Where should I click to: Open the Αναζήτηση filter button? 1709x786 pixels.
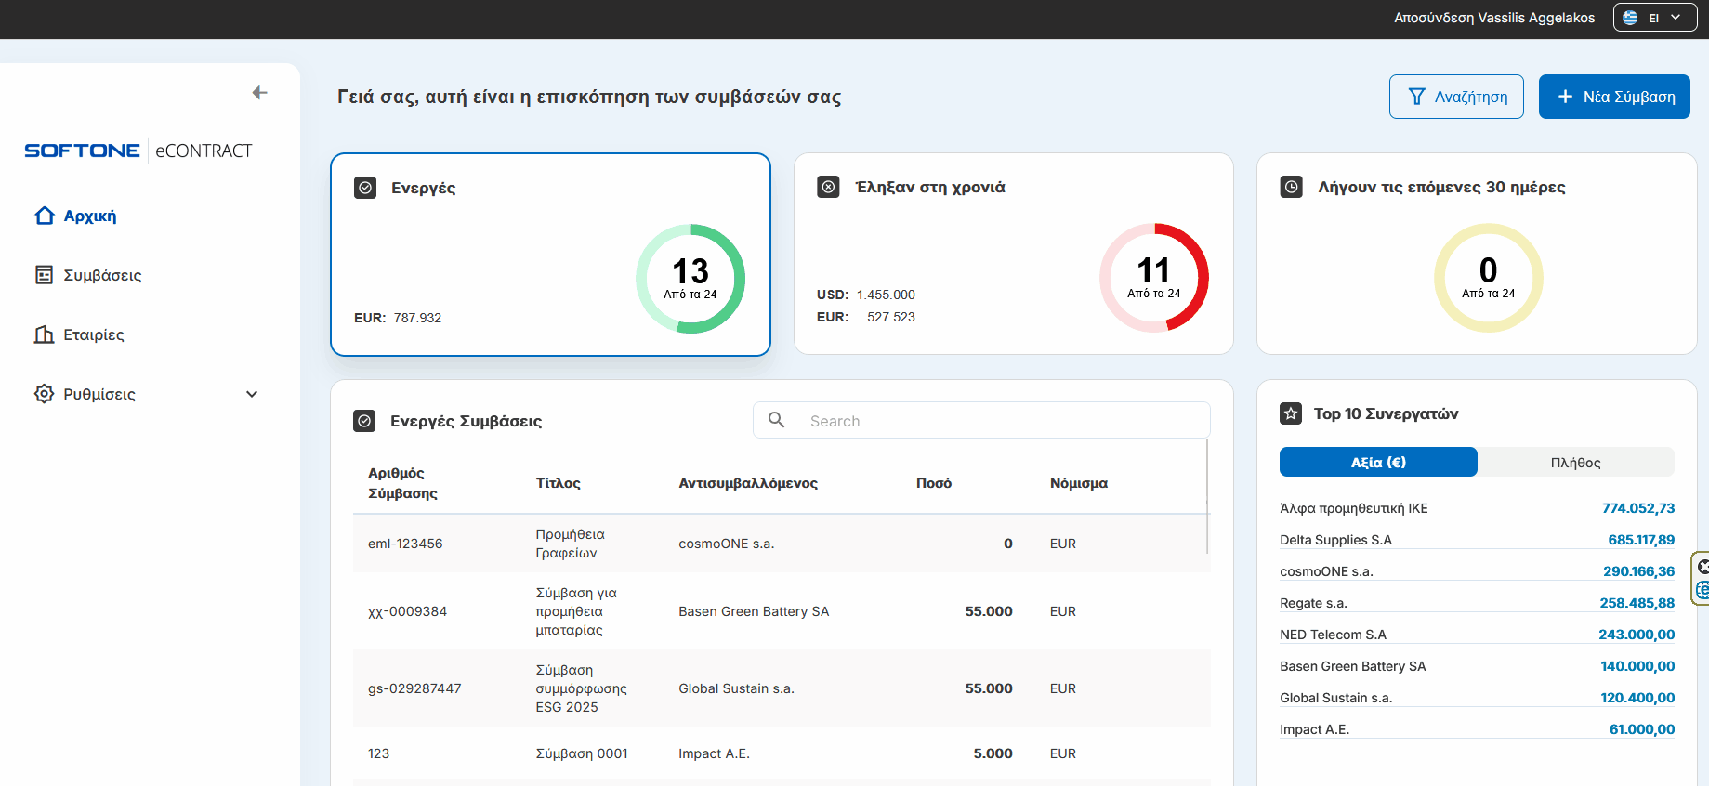[x=1456, y=97]
